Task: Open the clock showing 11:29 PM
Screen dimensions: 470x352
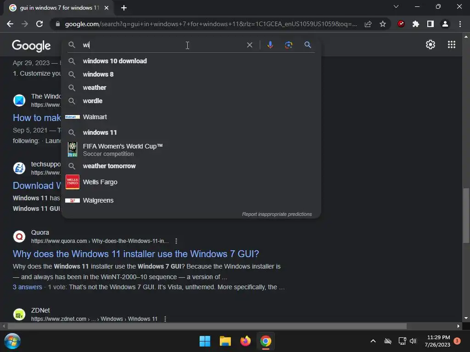Action: 437,341
